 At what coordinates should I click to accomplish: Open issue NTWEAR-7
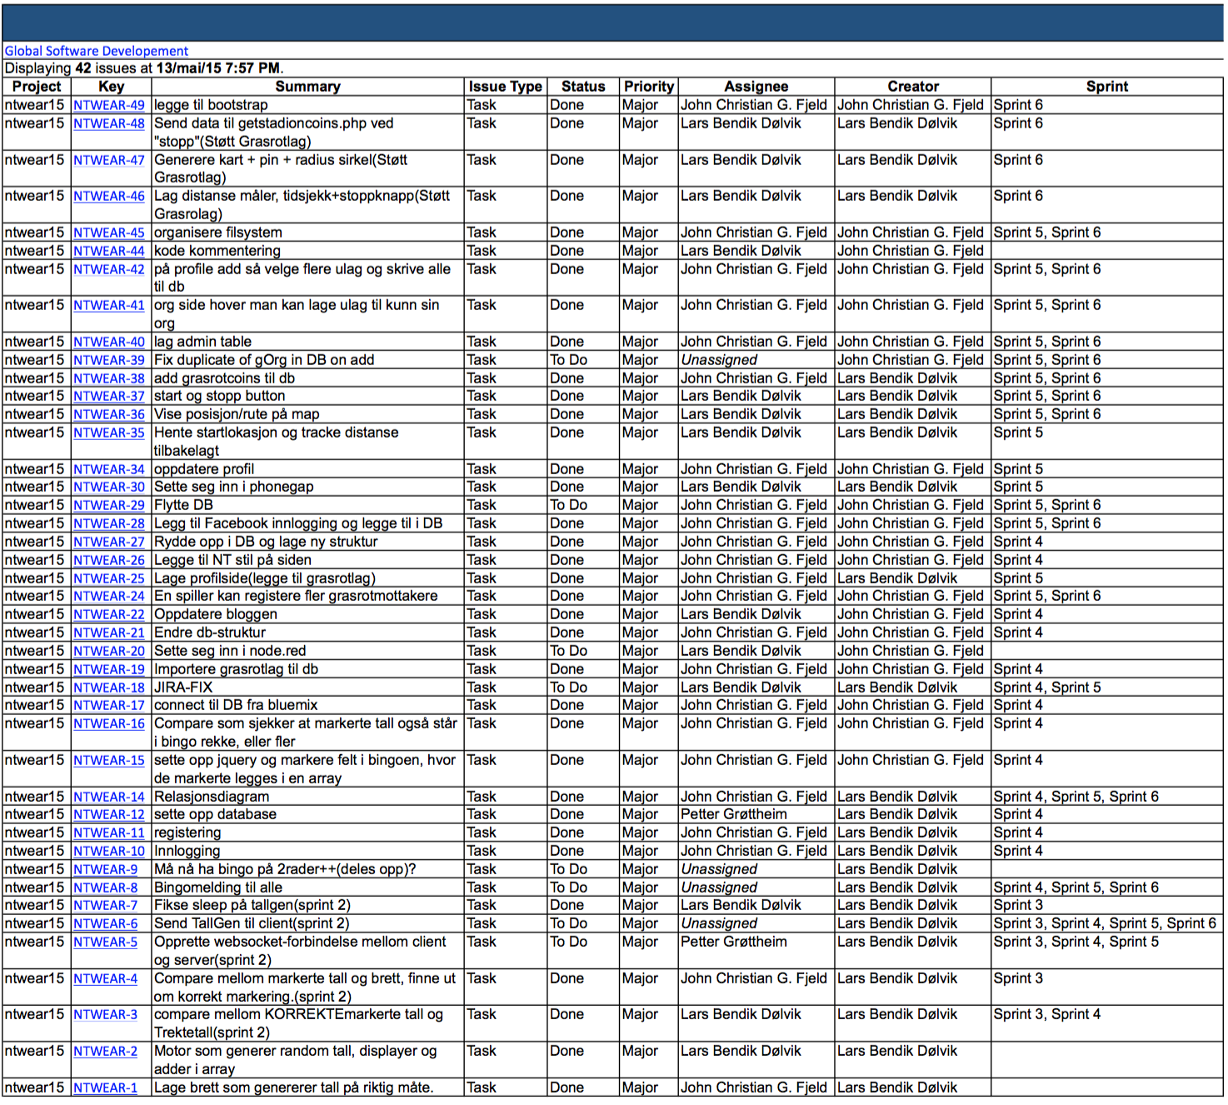tap(106, 905)
